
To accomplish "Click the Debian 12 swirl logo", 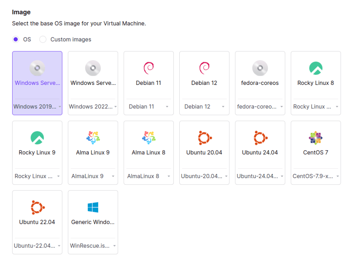I will [204, 68].
